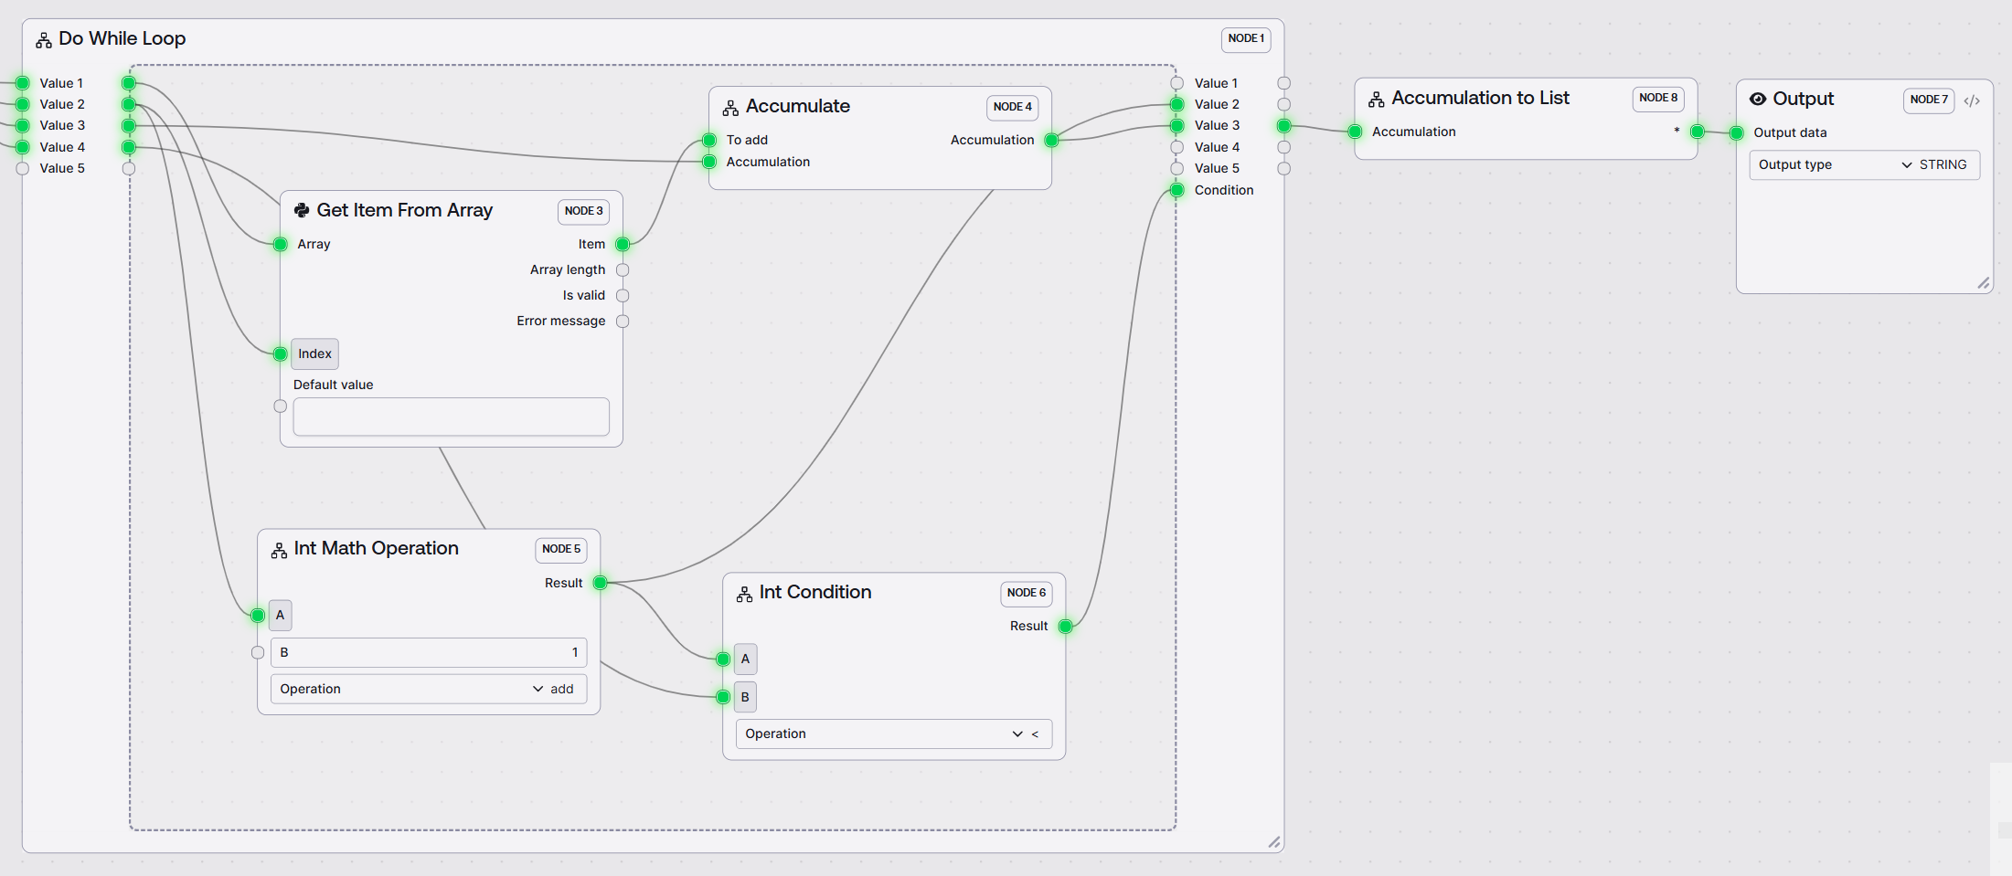Click the B value field showing 1
This screenshot has height=876, width=2012.
[x=428, y=653]
